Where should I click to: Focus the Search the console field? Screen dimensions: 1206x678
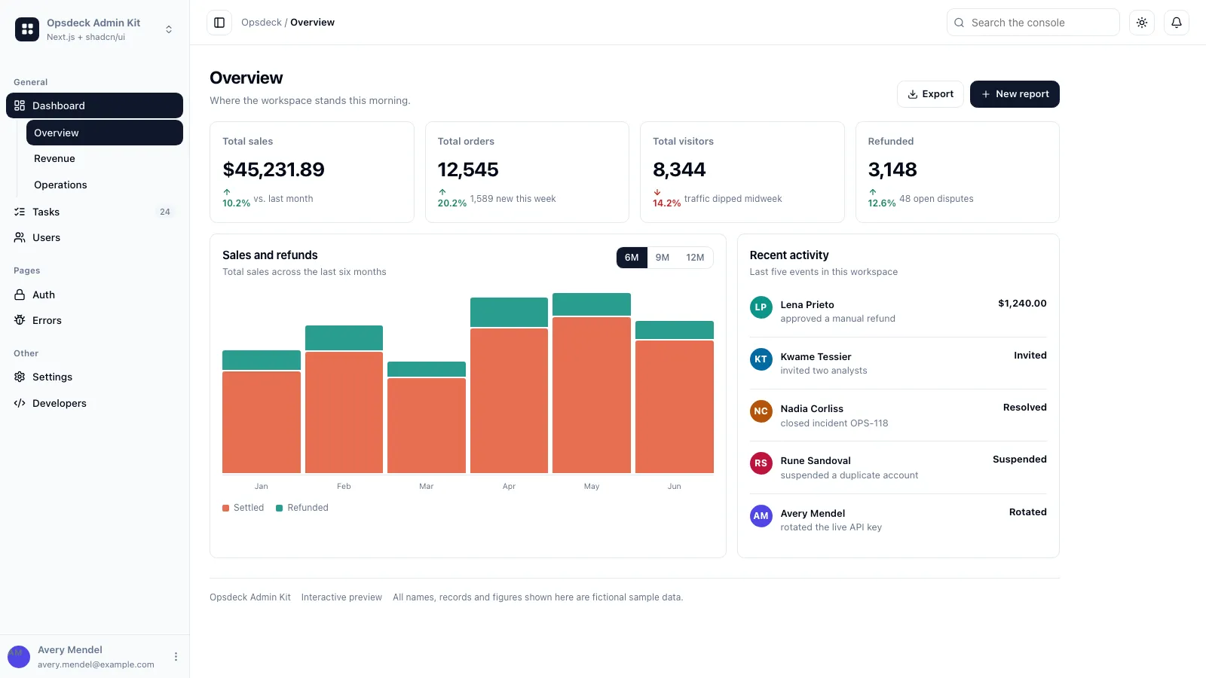(x=1033, y=23)
